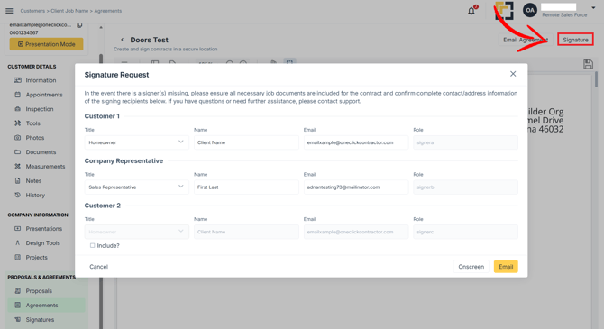
Task: Open Company Representative Title dropdown
Action: click(137, 187)
